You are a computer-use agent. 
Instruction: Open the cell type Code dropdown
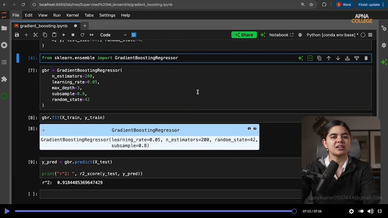coord(113,35)
